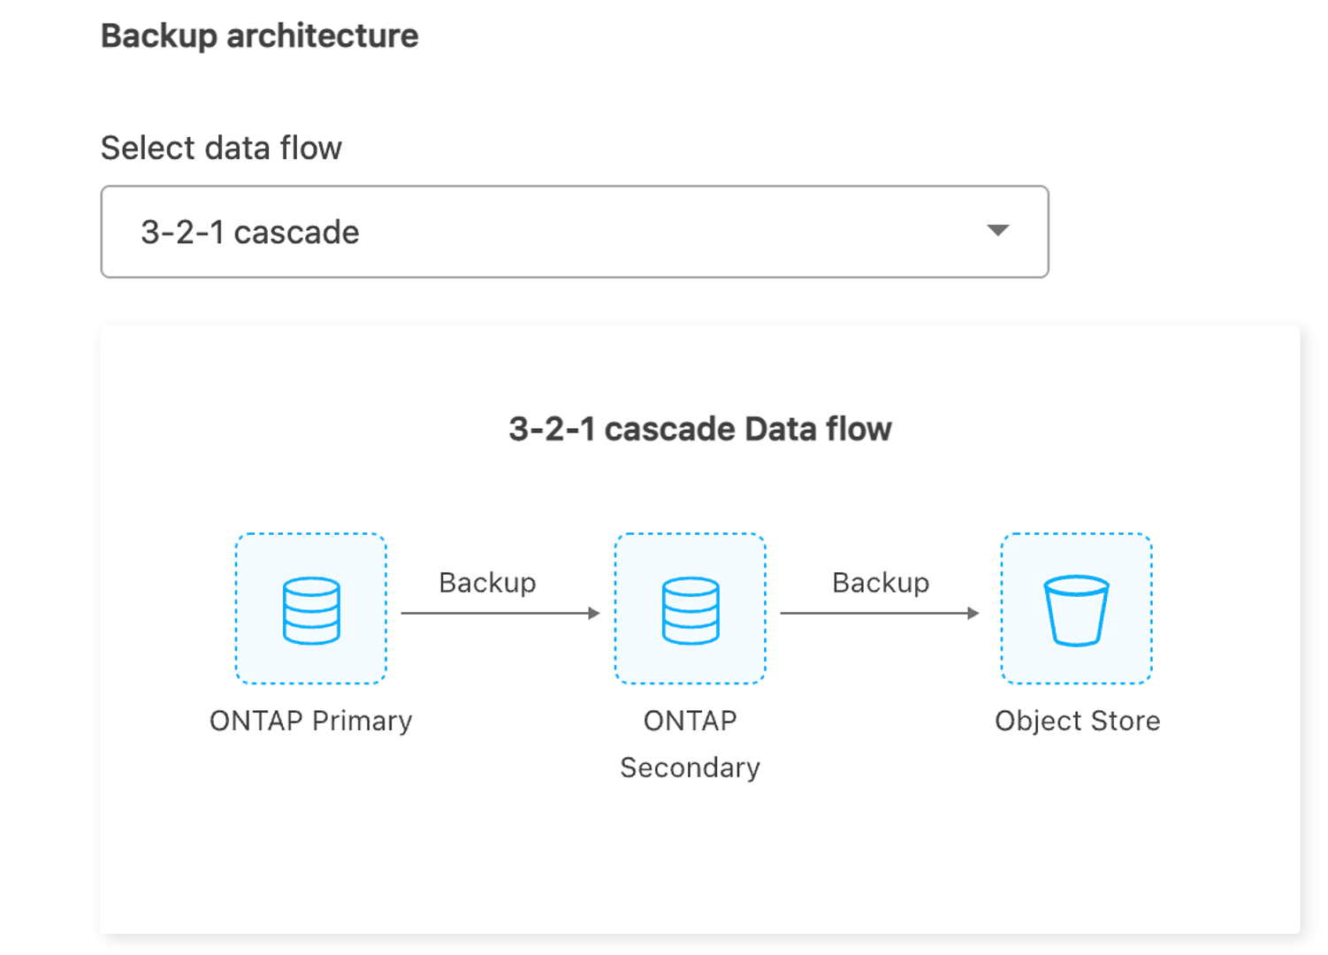Screen dimensions: 1328x955
Task: Click the 'Object Store' caption text
Action: (x=1077, y=721)
